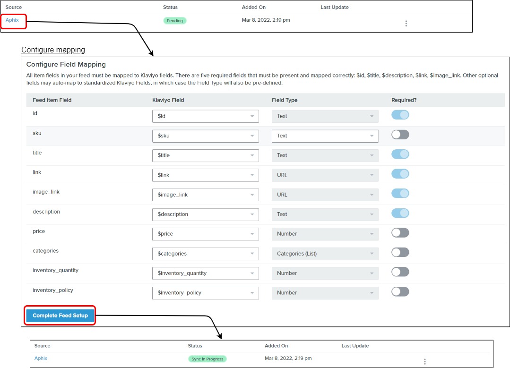Click the Sync in Progress status badge
Screen dimensions: 510x368
(x=207, y=359)
